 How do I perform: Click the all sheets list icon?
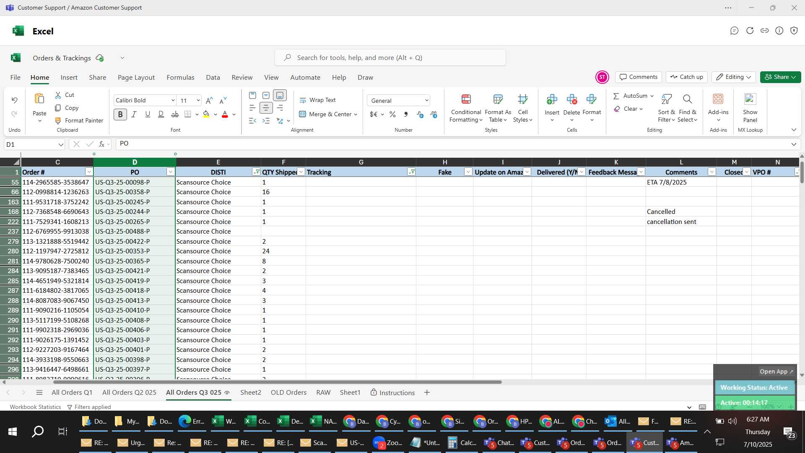coord(39,393)
